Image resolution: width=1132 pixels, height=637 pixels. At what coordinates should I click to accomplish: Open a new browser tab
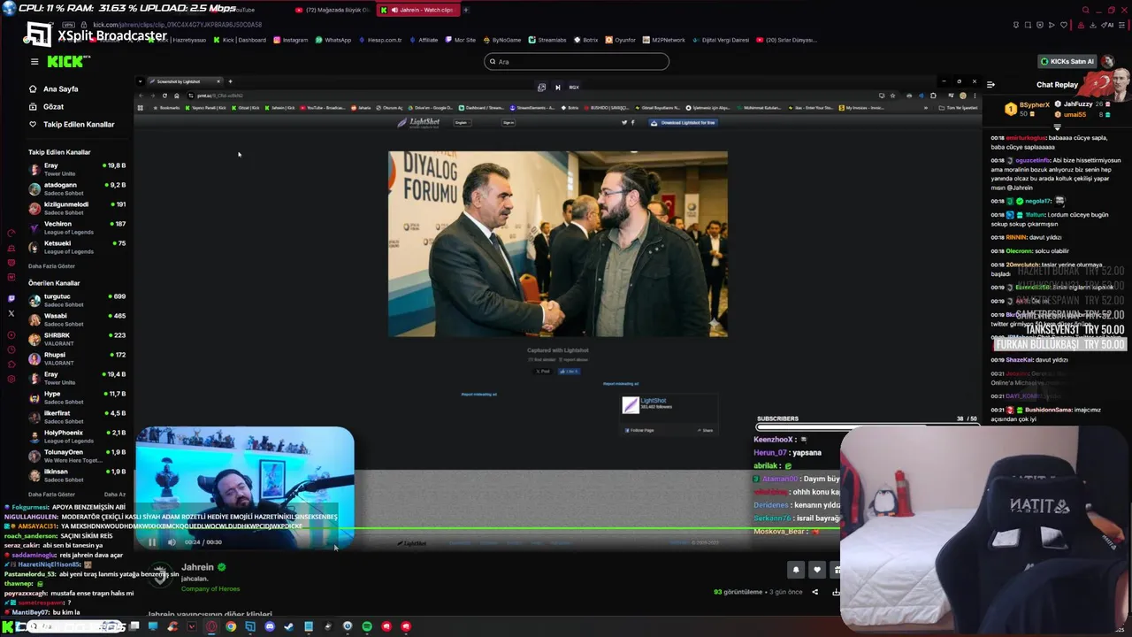coord(466,10)
